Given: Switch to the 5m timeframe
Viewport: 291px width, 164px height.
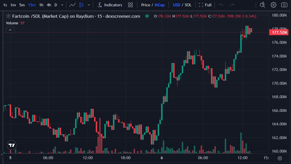Looking at the screenshot, I should (22, 5).
